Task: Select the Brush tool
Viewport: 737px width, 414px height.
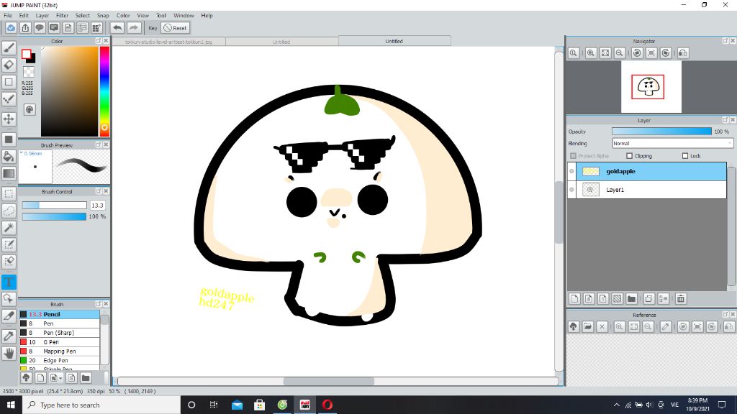Action: 9,48
